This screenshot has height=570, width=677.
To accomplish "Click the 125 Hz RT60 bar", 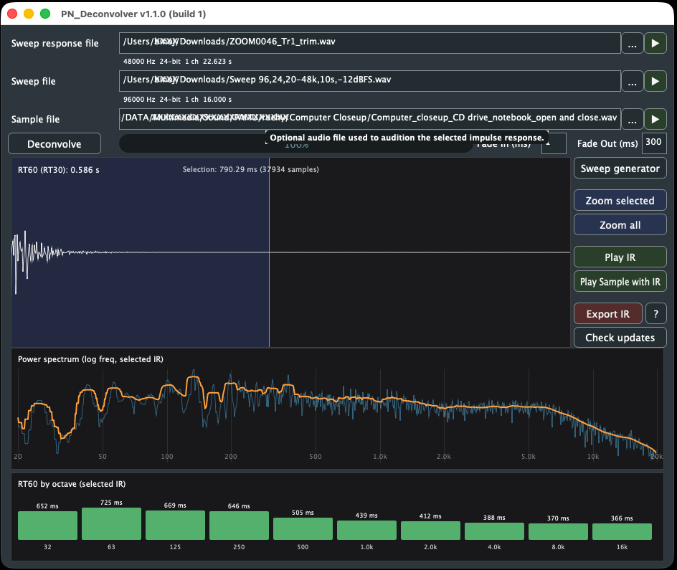I will coord(175,525).
